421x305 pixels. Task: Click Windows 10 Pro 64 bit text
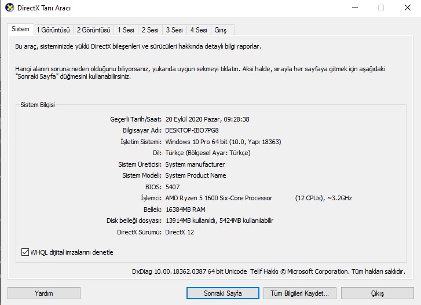pyautogui.click(x=196, y=142)
